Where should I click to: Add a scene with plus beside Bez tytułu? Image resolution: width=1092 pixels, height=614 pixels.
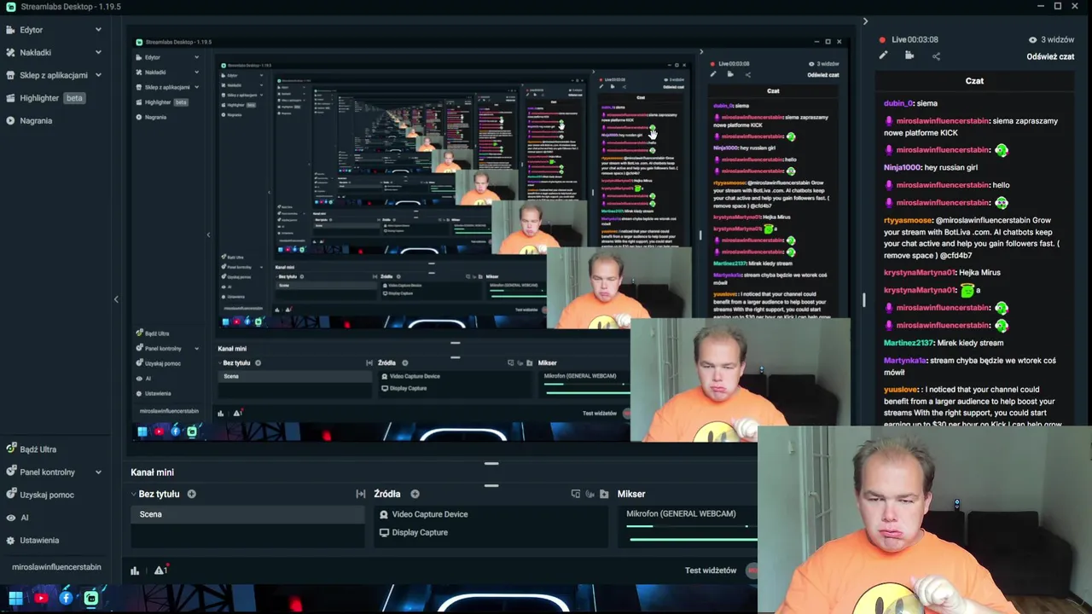[x=191, y=494]
